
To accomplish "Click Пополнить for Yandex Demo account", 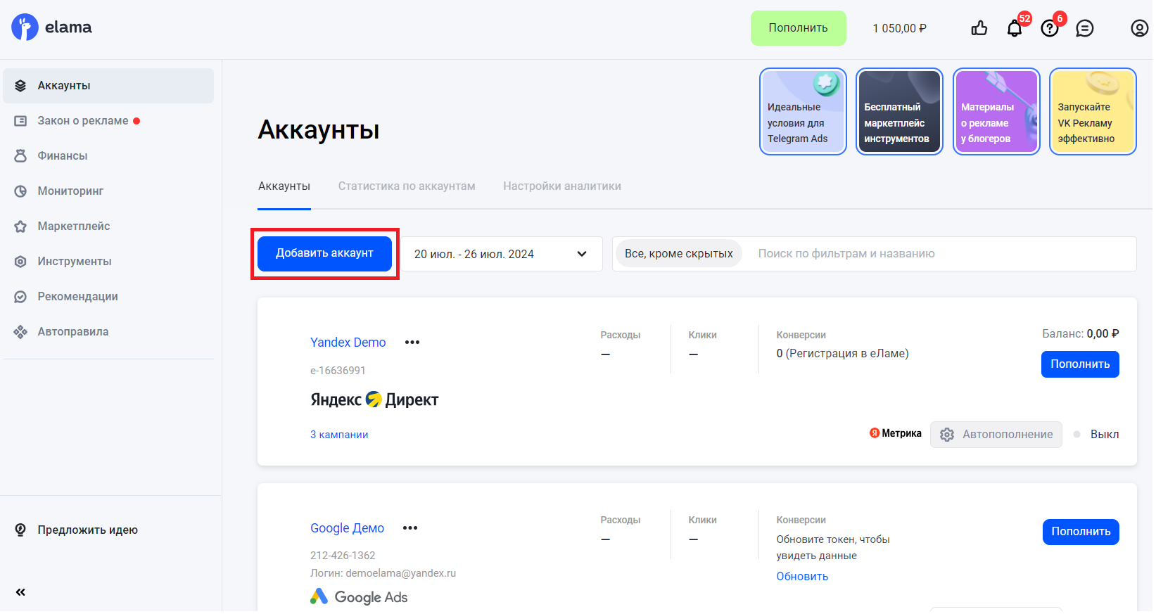I will click(x=1080, y=364).
